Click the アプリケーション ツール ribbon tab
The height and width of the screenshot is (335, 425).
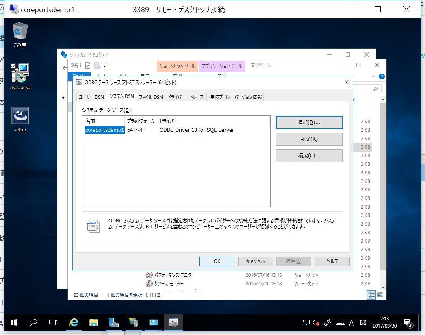pos(222,66)
